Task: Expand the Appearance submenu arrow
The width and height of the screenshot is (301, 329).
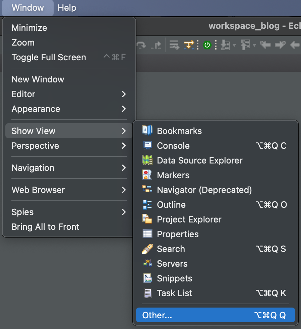Action: [x=124, y=109]
